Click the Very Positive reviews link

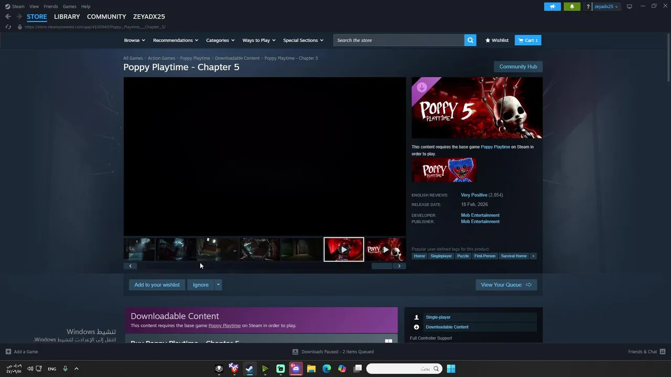click(474, 195)
